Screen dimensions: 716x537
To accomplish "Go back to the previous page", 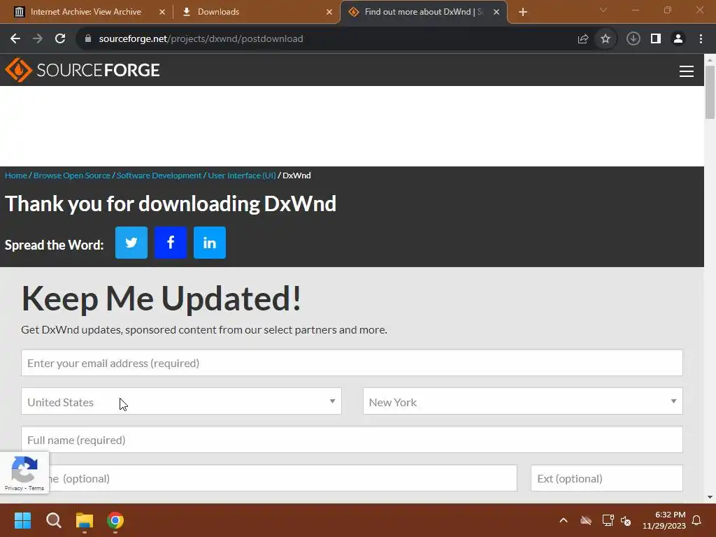I will [x=15, y=38].
